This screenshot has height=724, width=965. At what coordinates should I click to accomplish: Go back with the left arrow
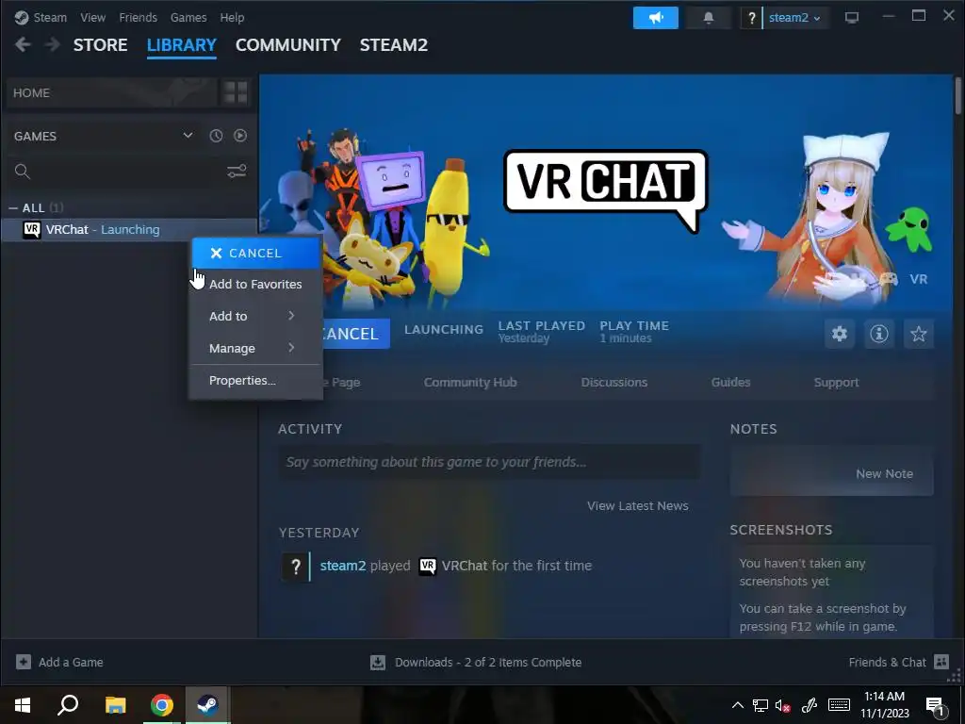click(x=23, y=44)
